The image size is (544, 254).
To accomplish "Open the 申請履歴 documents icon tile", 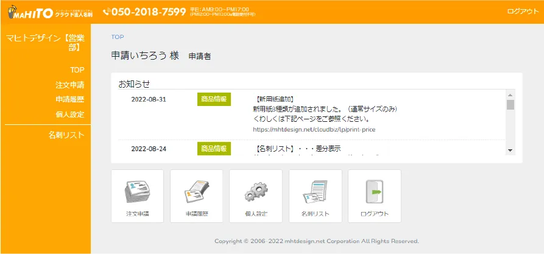I will tap(196, 196).
